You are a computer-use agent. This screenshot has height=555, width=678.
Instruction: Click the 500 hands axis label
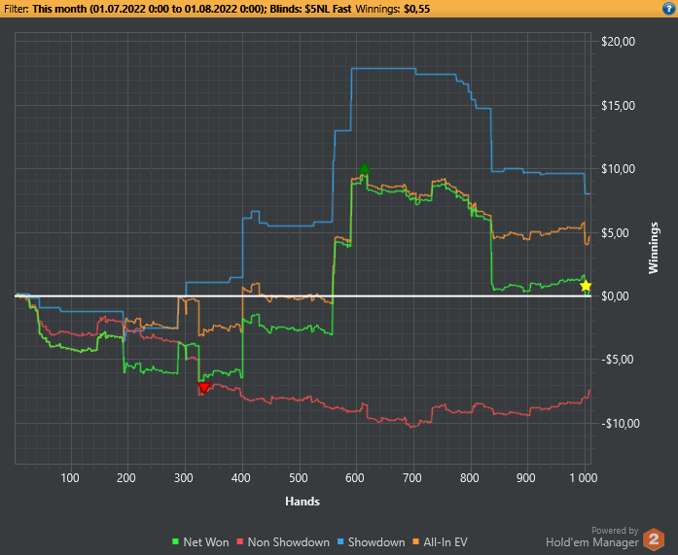299,477
